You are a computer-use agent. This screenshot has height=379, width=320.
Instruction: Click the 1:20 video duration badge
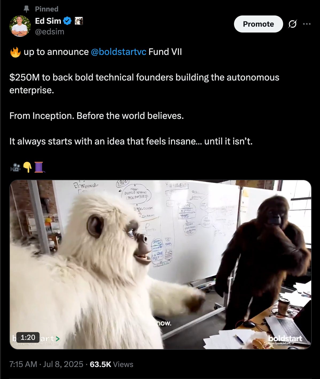(x=28, y=337)
